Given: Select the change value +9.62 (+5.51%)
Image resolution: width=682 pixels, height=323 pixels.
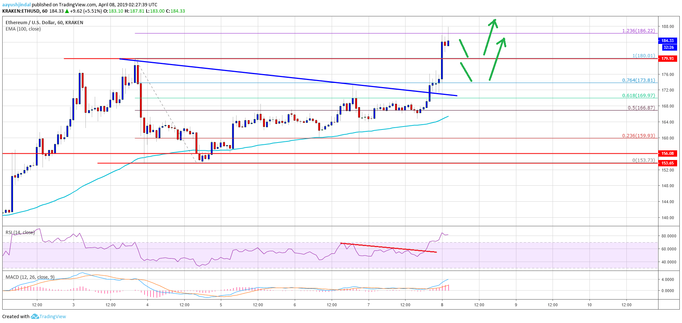Looking at the screenshot, I should [x=86, y=11].
